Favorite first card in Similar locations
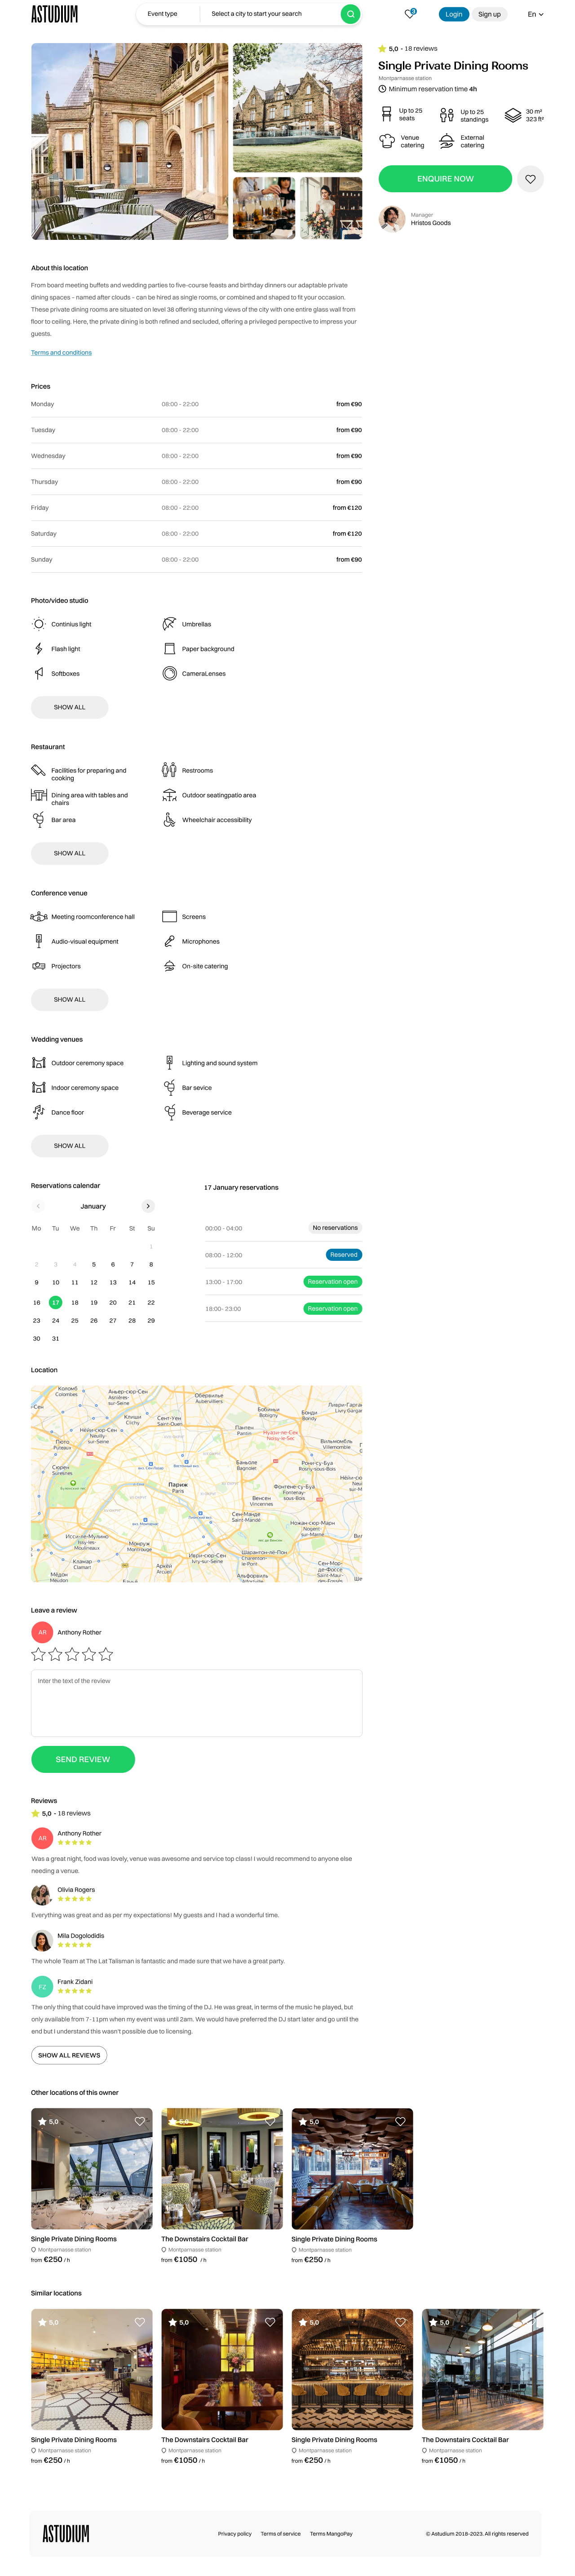The height and width of the screenshot is (2576, 575). [140, 2322]
